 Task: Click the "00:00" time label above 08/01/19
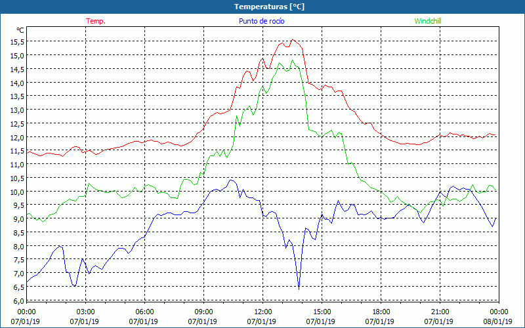[x=499, y=312]
